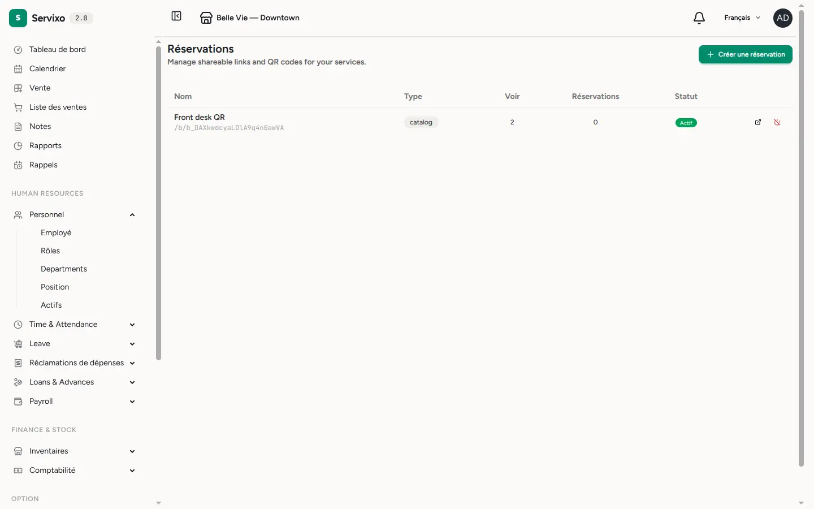Click the Créer une réservation button
Image resolution: width=814 pixels, height=509 pixels.
746,54
